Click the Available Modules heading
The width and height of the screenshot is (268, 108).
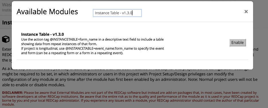pos(47,12)
